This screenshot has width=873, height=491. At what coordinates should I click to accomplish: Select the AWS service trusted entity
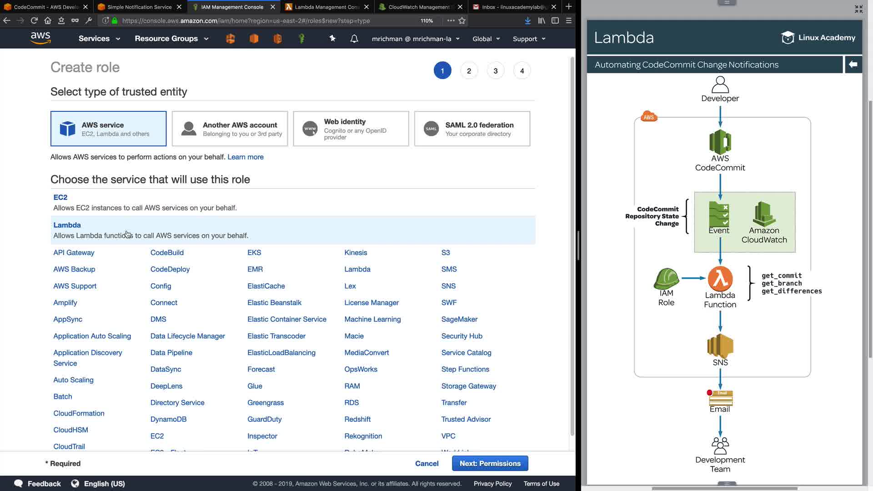point(108,129)
